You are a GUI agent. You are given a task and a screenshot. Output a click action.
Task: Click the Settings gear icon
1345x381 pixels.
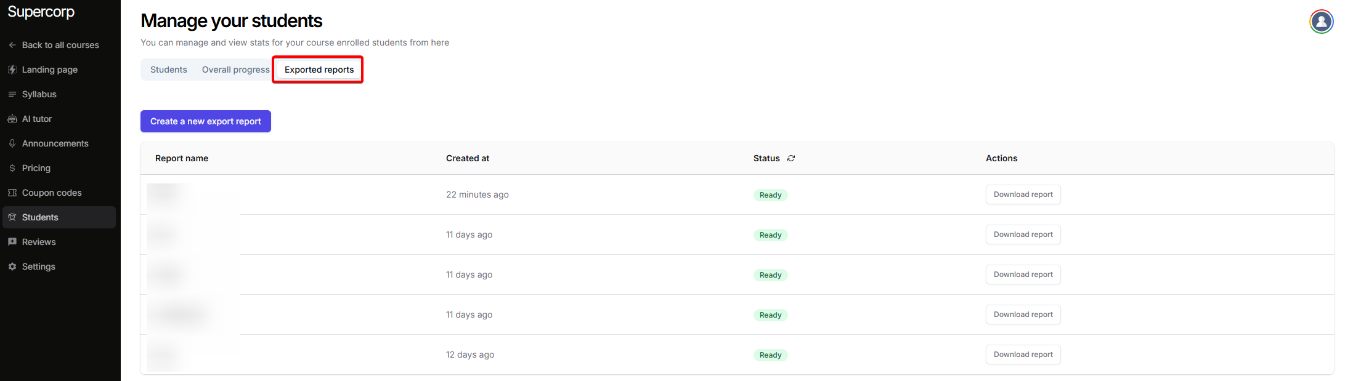click(x=12, y=267)
